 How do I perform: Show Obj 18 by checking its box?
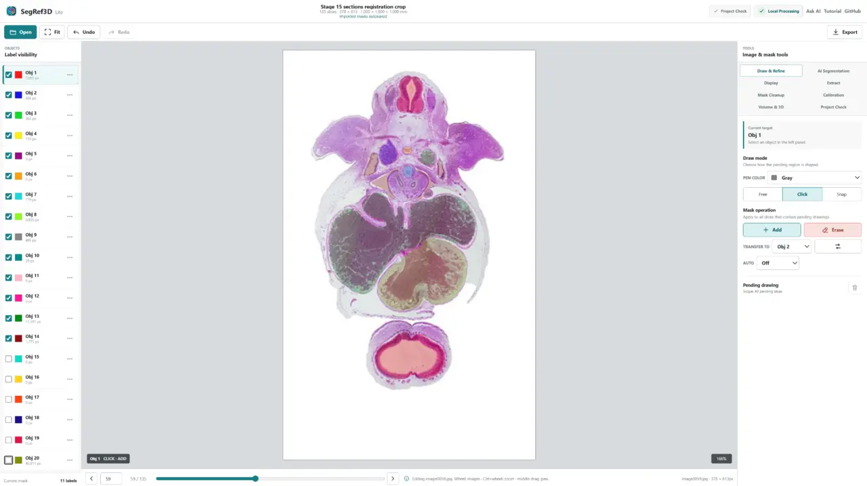[x=9, y=420]
